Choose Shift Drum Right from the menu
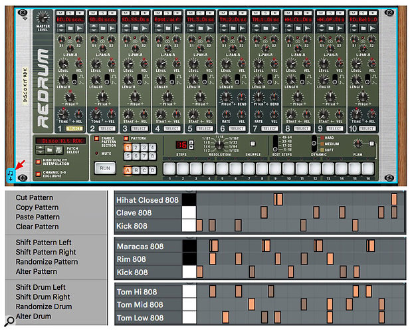The height and width of the screenshot is (331, 412). click(x=43, y=297)
